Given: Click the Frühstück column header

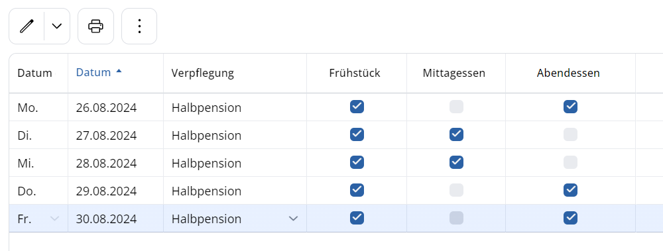Looking at the screenshot, I should pyautogui.click(x=355, y=73).
